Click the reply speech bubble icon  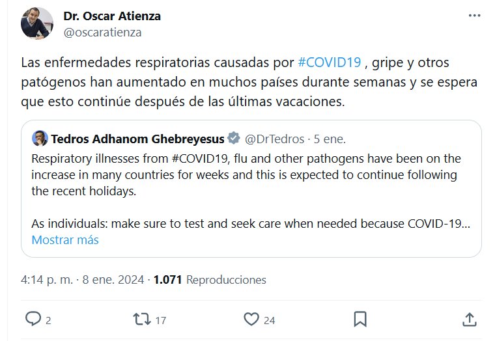point(33,319)
